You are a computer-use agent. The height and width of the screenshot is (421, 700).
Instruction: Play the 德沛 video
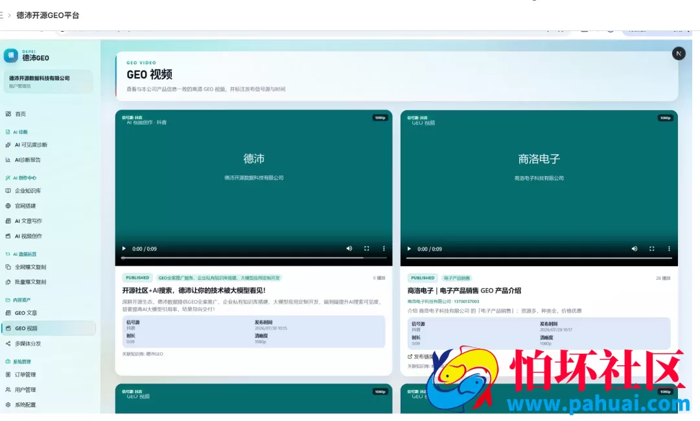tap(124, 249)
